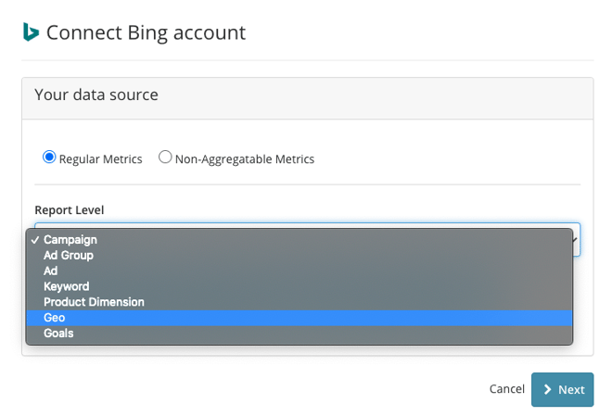Viewport: 612px width, 416px height.
Task: Click the Connect Bing account heading
Action: tap(146, 32)
